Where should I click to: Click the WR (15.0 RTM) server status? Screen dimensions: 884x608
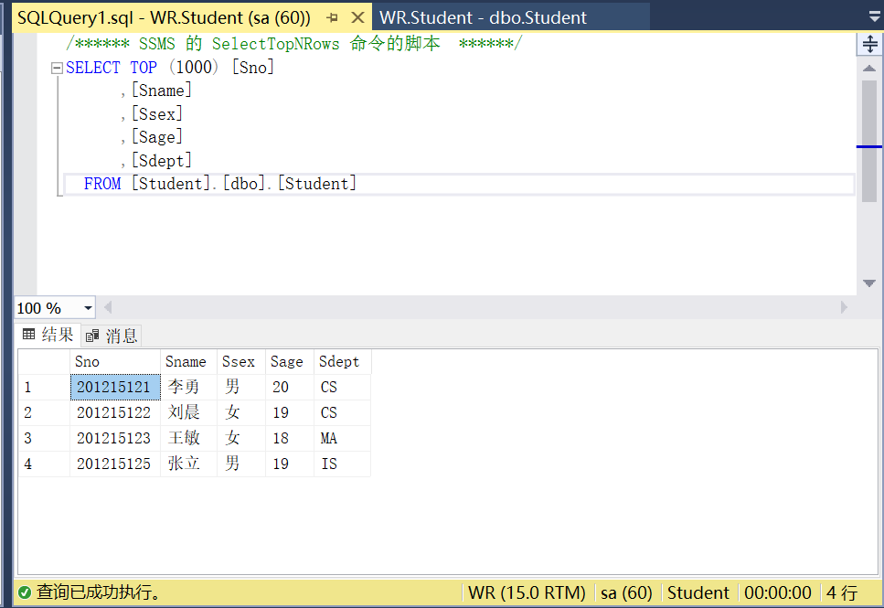click(x=527, y=592)
